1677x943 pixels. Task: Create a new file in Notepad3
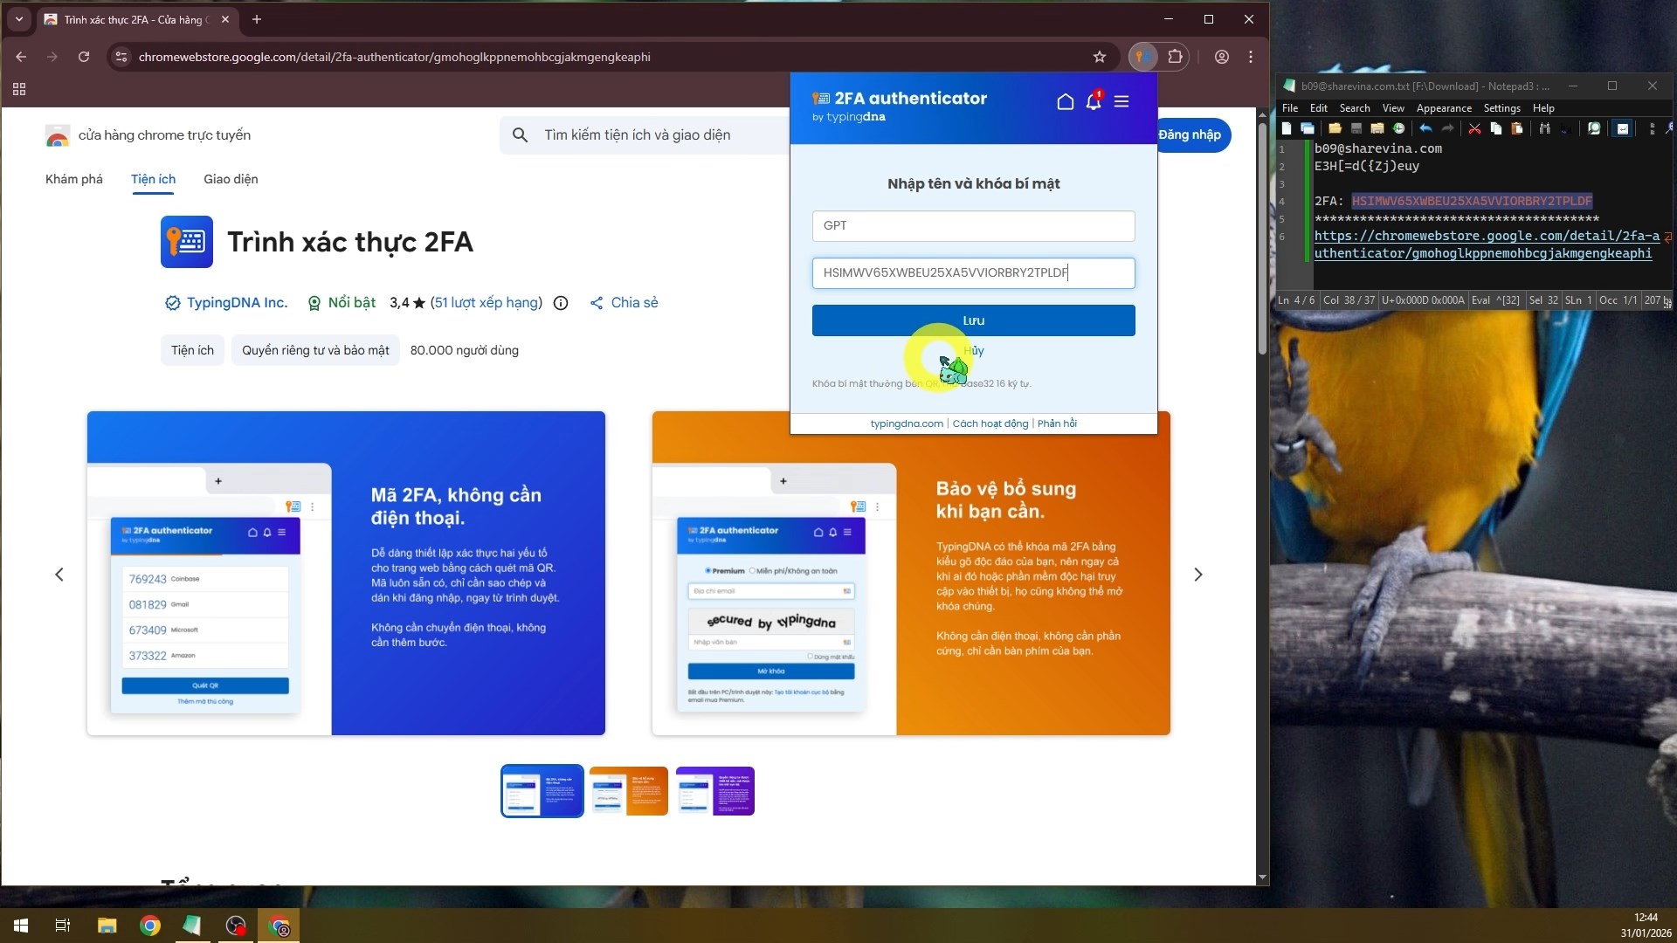coord(1287,128)
